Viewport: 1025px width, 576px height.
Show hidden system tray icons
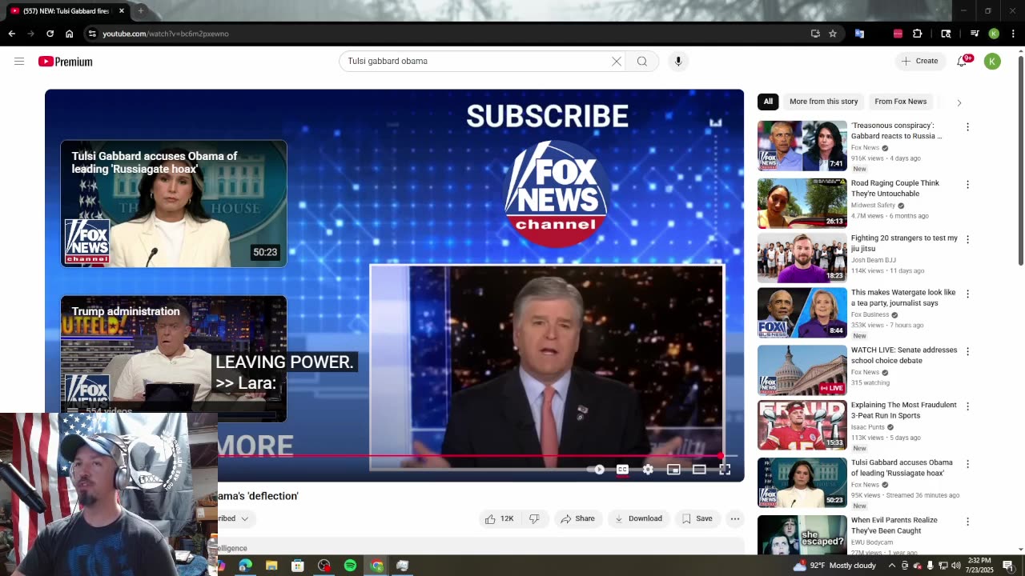pyautogui.click(x=892, y=566)
